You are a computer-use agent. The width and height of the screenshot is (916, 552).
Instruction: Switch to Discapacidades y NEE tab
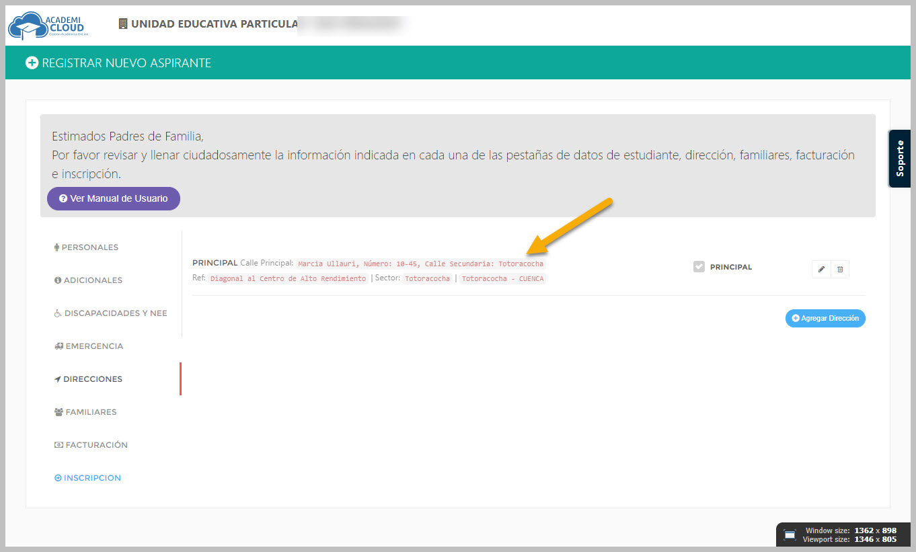tap(110, 313)
